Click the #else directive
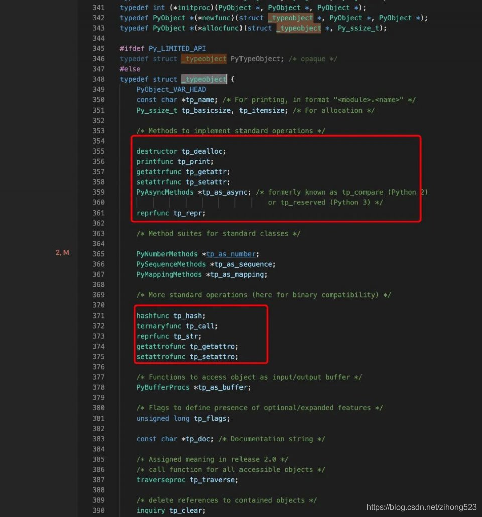482x517 pixels. [x=130, y=69]
